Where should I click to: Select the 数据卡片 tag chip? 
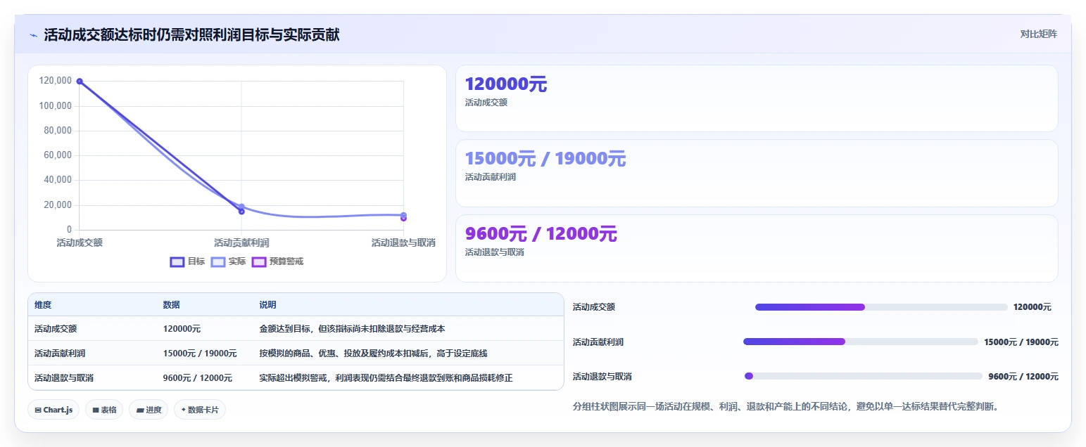[x=200, y=410]
